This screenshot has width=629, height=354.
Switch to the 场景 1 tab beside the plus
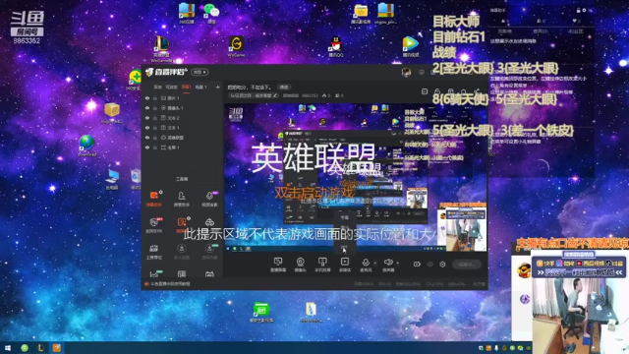point(200,88)
